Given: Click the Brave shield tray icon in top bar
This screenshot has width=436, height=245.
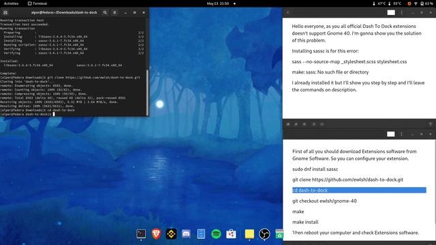Looking at the screenshot, I should click(409, 3).
